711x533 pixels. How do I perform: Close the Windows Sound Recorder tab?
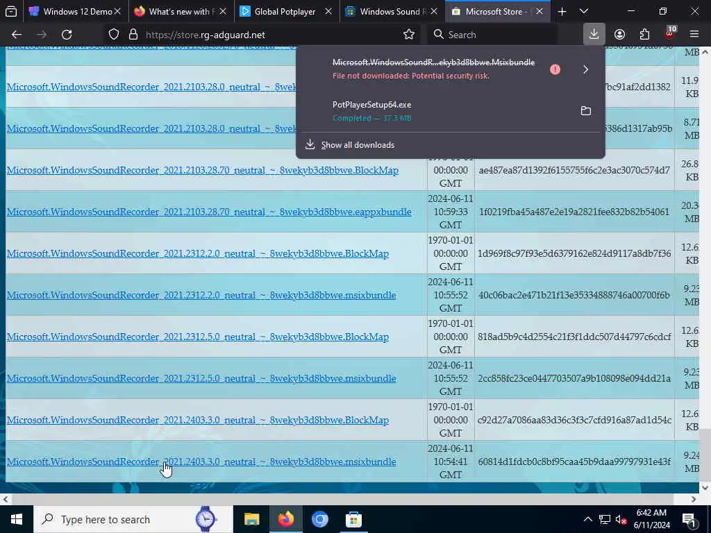click(434, 11)
